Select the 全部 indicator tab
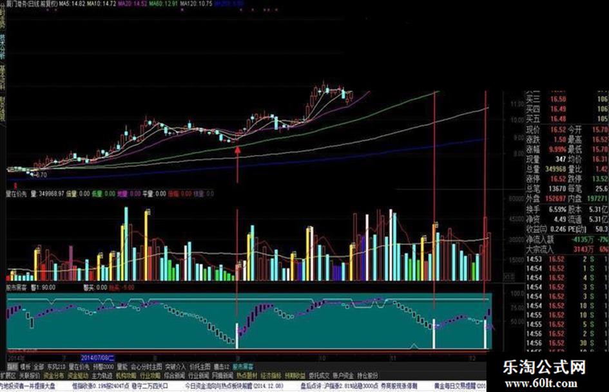Screen dimensions: 609x392 click(39, 367)
